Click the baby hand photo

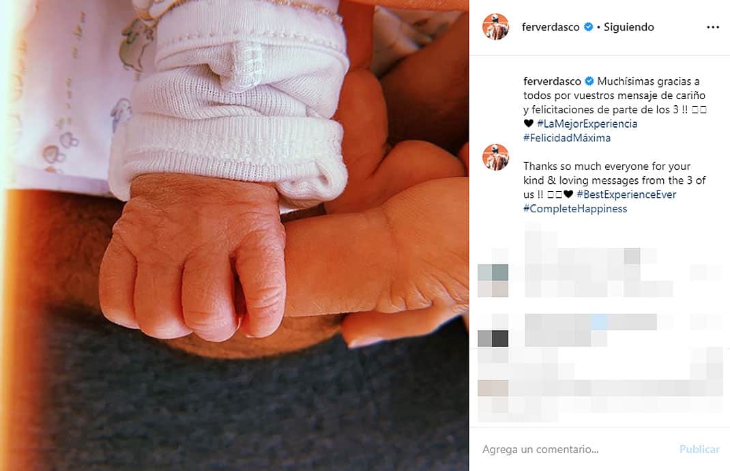234,235
